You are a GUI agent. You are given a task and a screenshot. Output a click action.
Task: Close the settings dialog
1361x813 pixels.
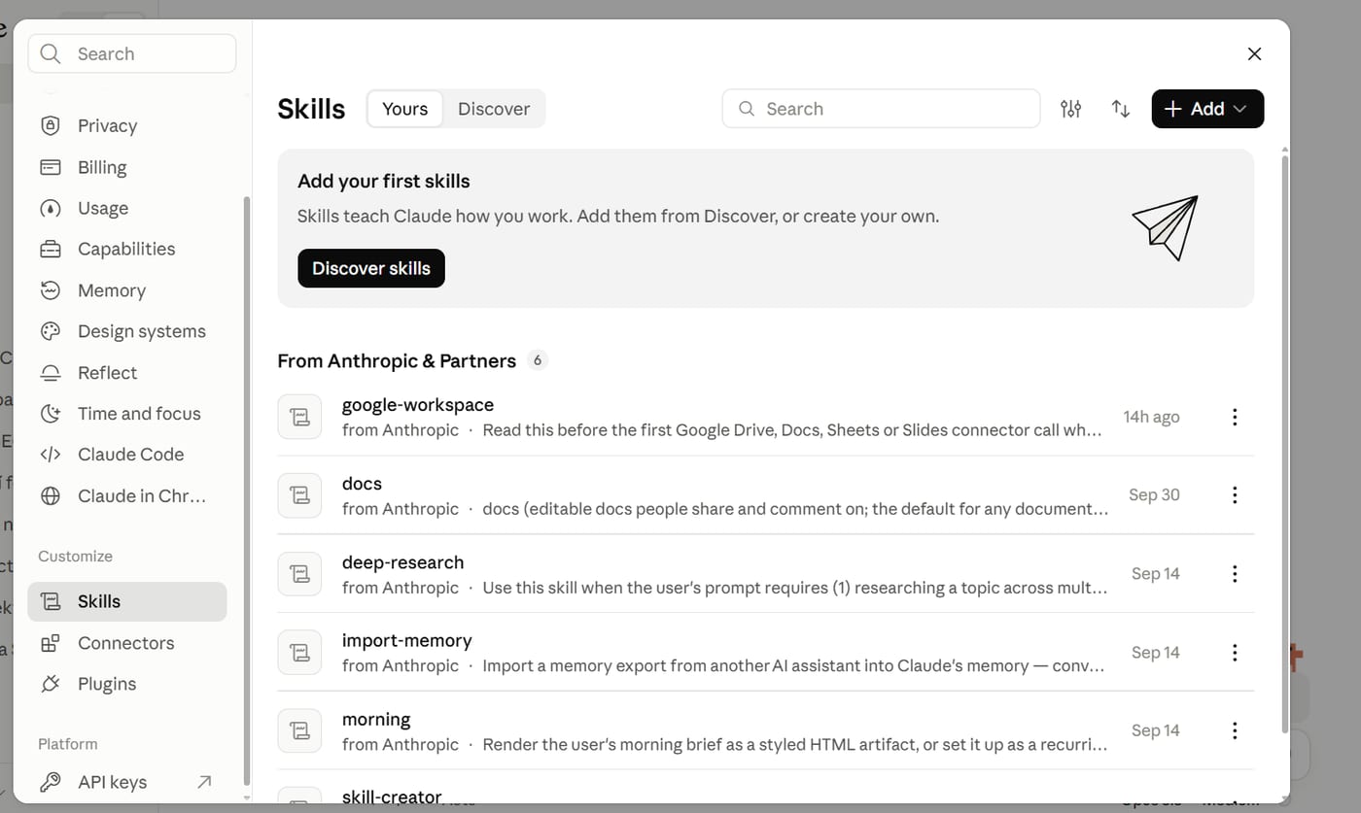pyautogui.click(x=1254, y=54)
